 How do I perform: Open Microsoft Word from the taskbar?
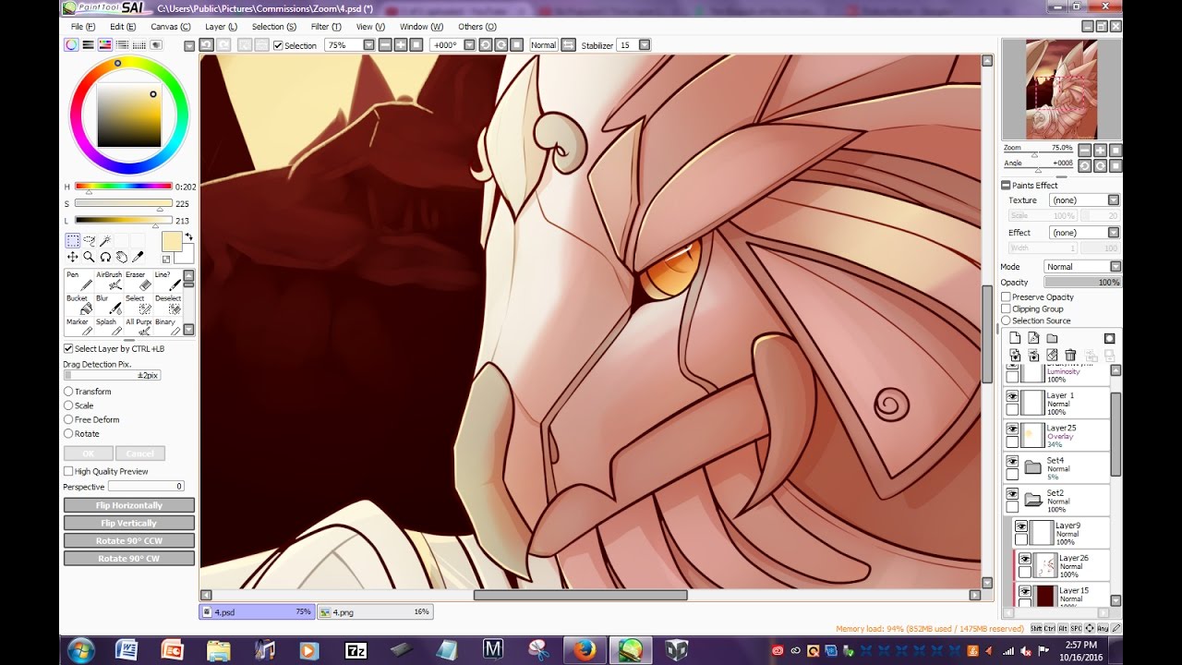click(127, 649)
